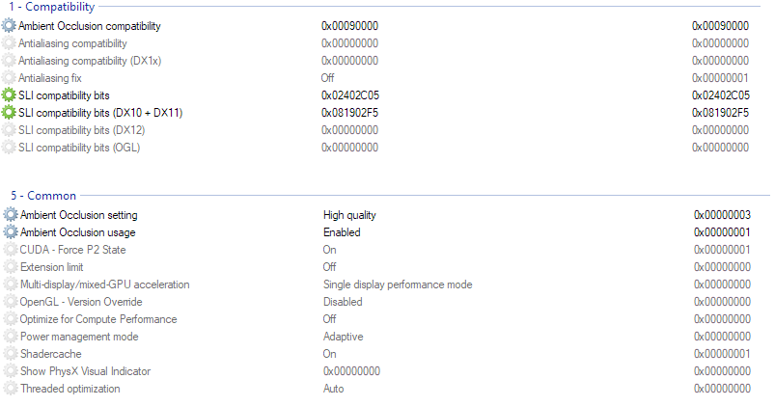Select Multi-display/mixed-GPU acceleration setting name
This screenshot has height=406, width=775.
tap(104, 284)
